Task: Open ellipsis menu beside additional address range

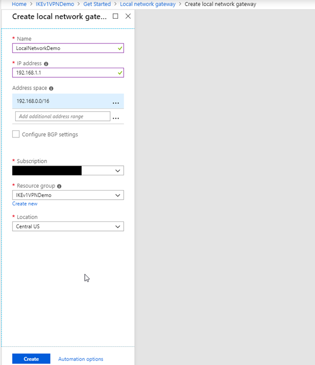Action: (116, 118)
